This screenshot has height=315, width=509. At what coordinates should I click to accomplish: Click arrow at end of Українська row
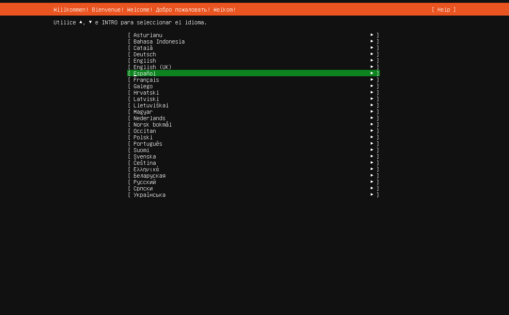tap(372, 194)
